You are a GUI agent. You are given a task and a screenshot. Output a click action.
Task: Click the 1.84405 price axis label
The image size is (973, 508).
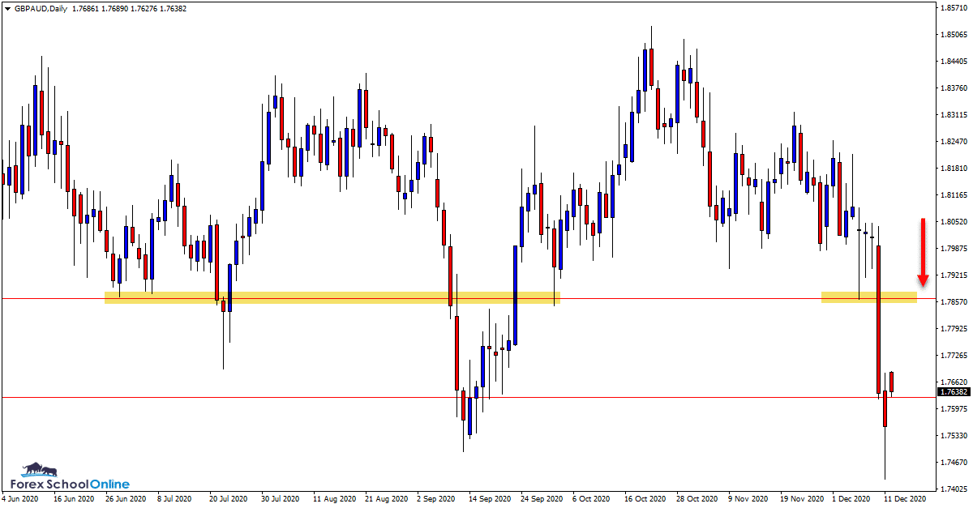[954, 62]
